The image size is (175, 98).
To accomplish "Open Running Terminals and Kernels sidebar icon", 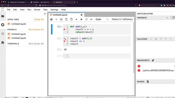I will pyautogui.click(x=3, y=25).
